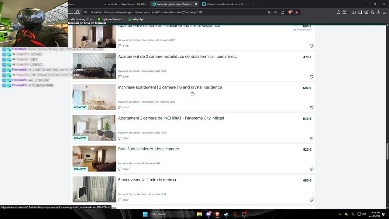Open Steam from the taskbar

pyautogui.click(x=226, y=214)
